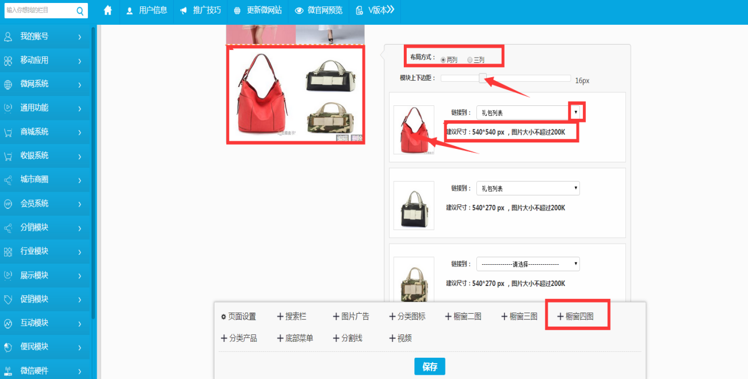The width and height of the screenshot is (748, 379).
Task: Click the 商城系统 cart icon in sidebar
Action: pyautogui.click(x=8, y=132)
